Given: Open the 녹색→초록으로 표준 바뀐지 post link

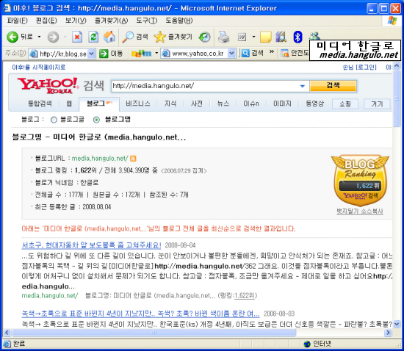Looking at the screenshot, I should (140, 314).
